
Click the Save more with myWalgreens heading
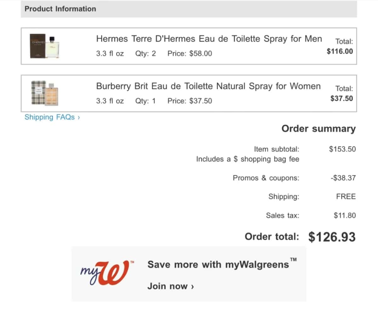coord(218,265)
